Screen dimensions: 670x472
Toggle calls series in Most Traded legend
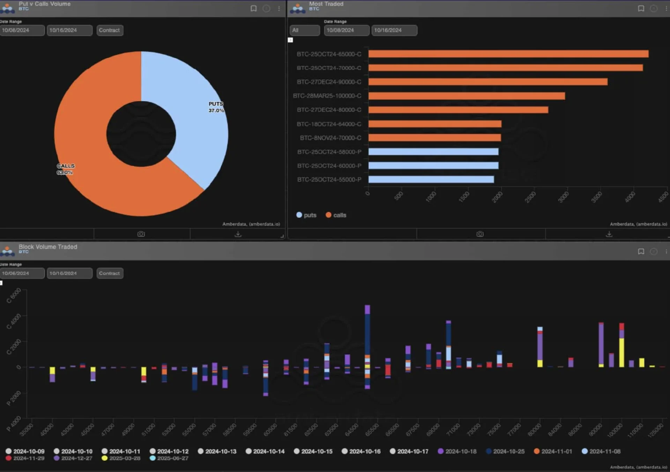click(x=336, y=215)
